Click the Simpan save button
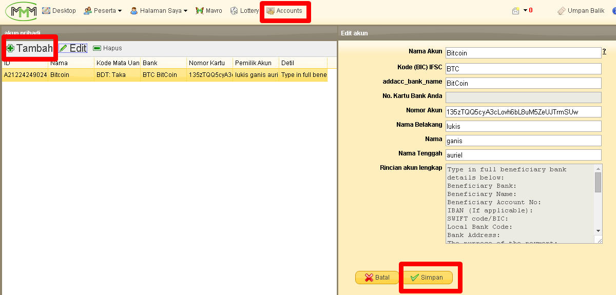The height and width of the screenshot is (295, 616). [427, 278]
